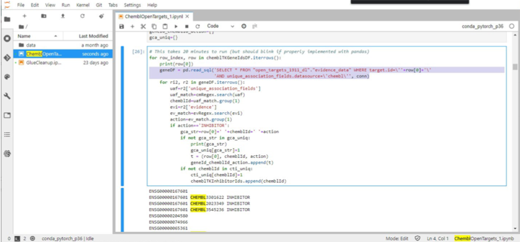Upload files using the upload arrow icon

tap(63, 16)
